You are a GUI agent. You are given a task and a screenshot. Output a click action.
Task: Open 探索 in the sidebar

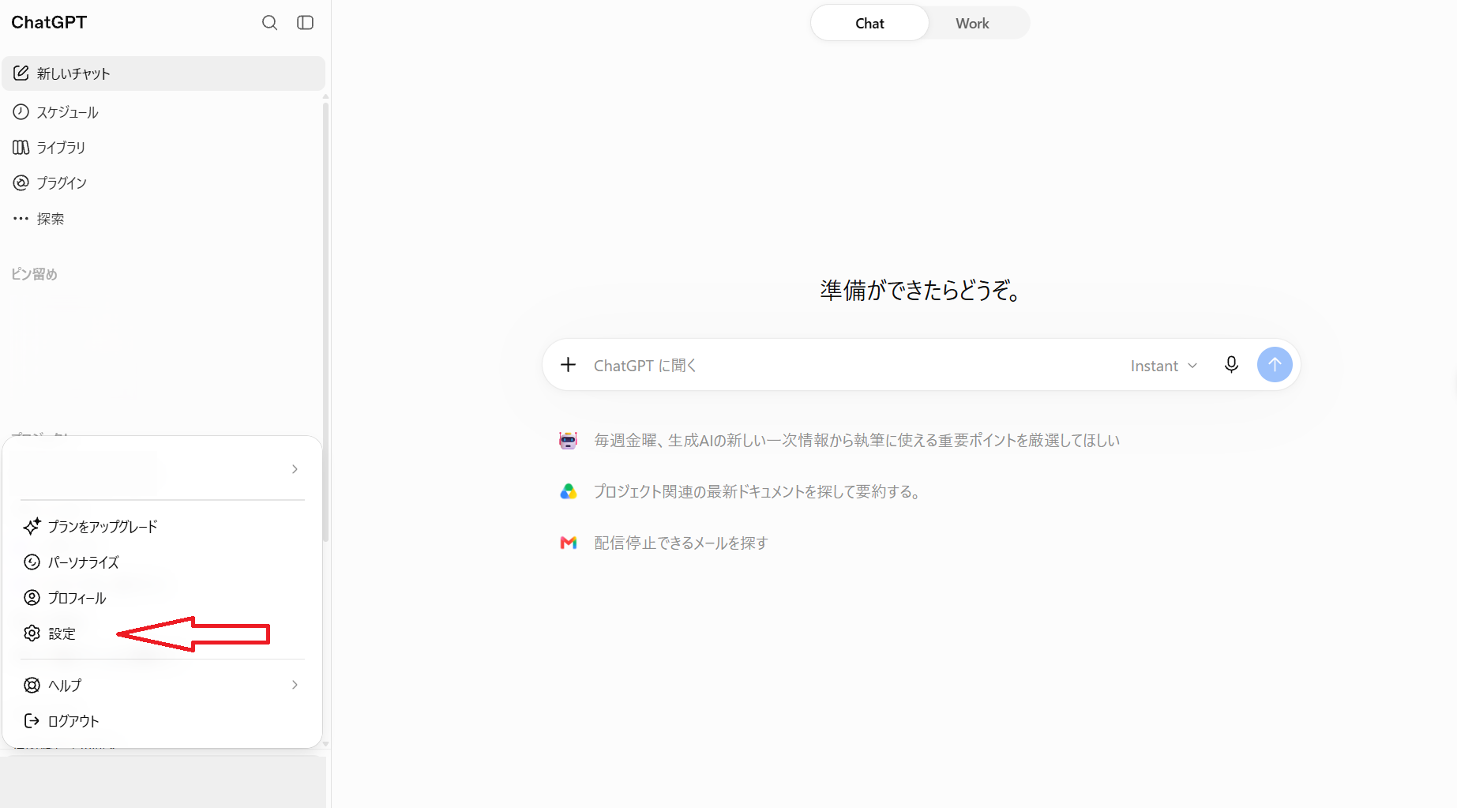pyautogui.click(x=163, y=219)
